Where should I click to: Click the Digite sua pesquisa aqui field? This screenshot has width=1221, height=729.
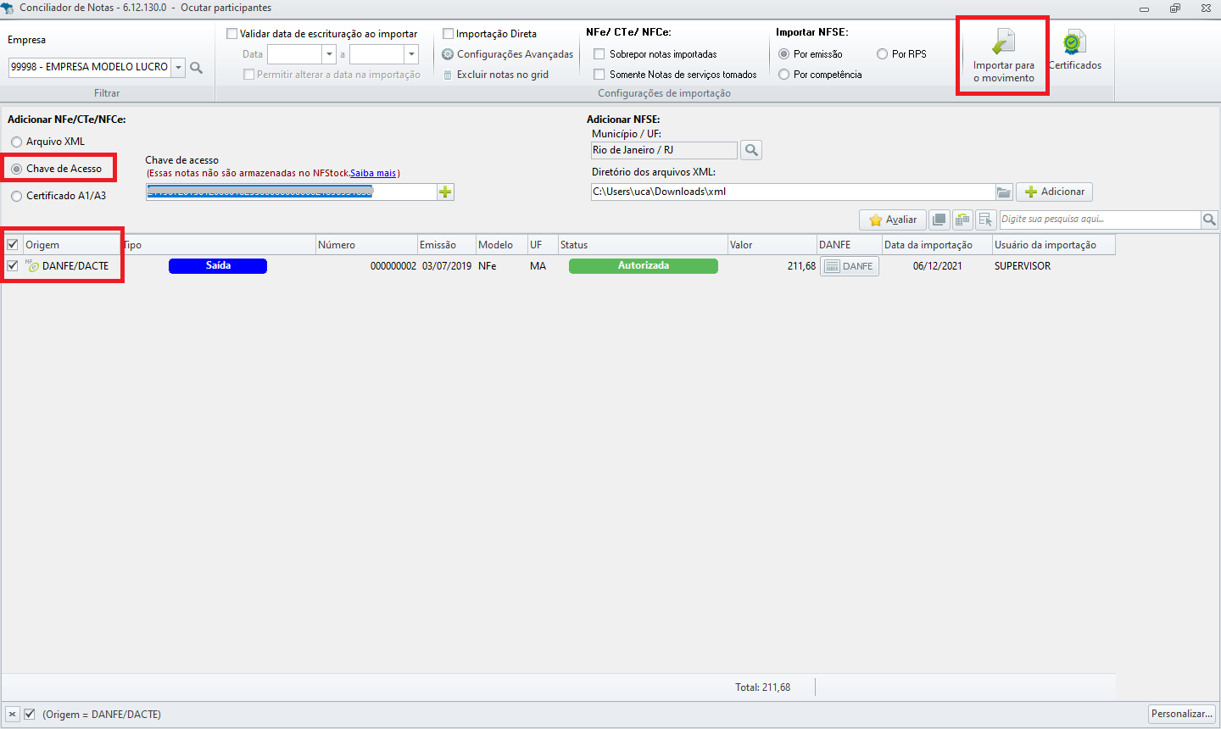pos(1100,220)
